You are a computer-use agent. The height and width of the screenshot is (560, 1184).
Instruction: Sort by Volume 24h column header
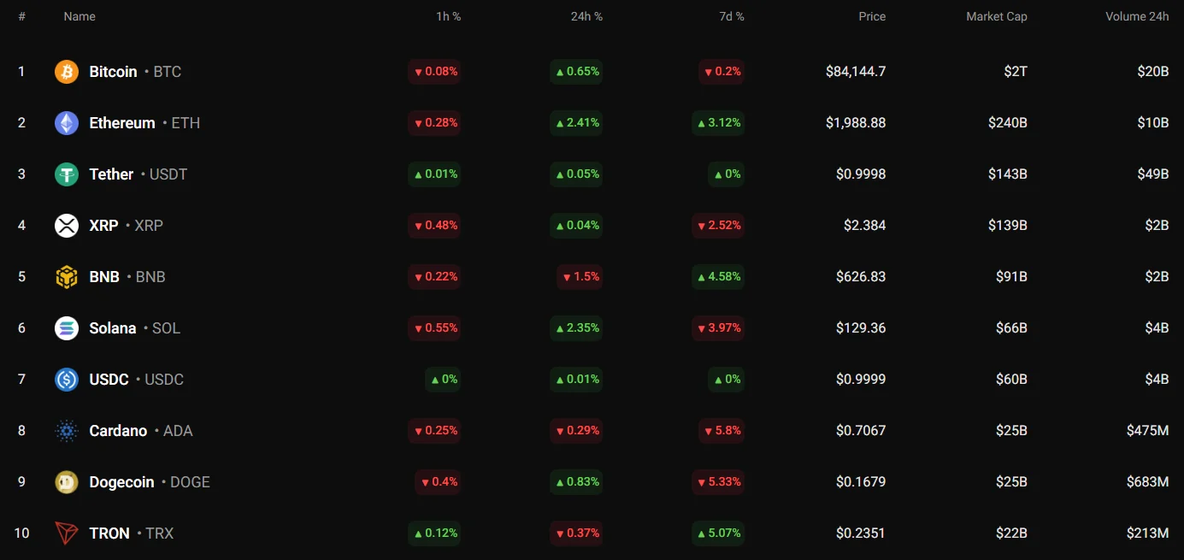click(x=1137, y=16)
